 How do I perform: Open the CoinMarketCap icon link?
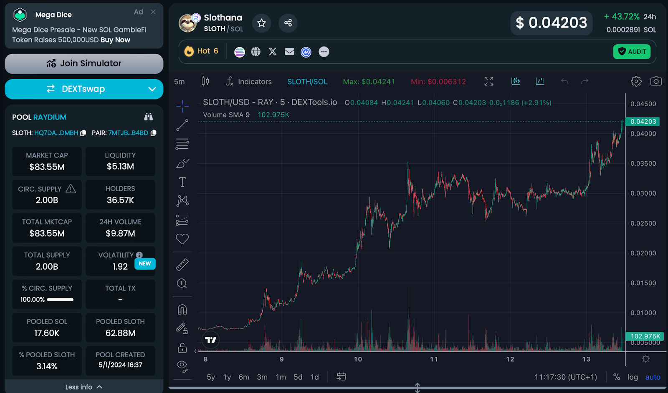(306, 52)
